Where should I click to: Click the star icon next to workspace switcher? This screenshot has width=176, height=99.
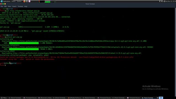point(158,98)
